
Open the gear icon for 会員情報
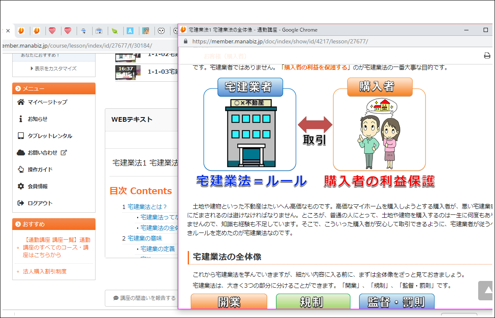pos(21,186)
